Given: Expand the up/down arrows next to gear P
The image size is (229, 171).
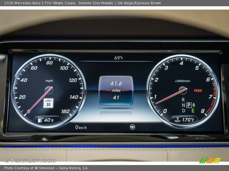Looking at the screenshot, I should (194, 105).
